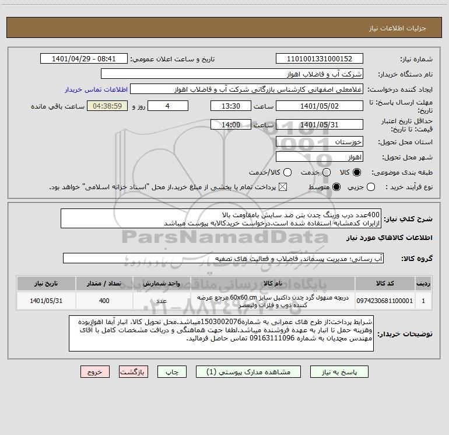This screenshot has width=449, height=435.
Task: Click the general description text box 400عدد درب
Action: (221, 218)
